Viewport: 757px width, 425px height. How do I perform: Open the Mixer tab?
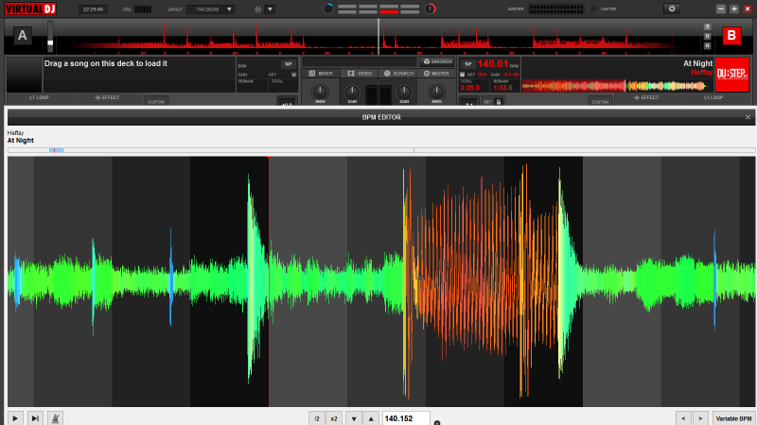(x=321, y=74)
